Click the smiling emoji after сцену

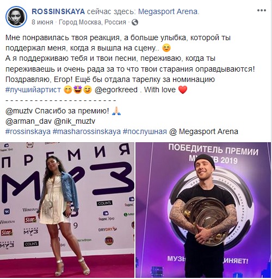166,48
